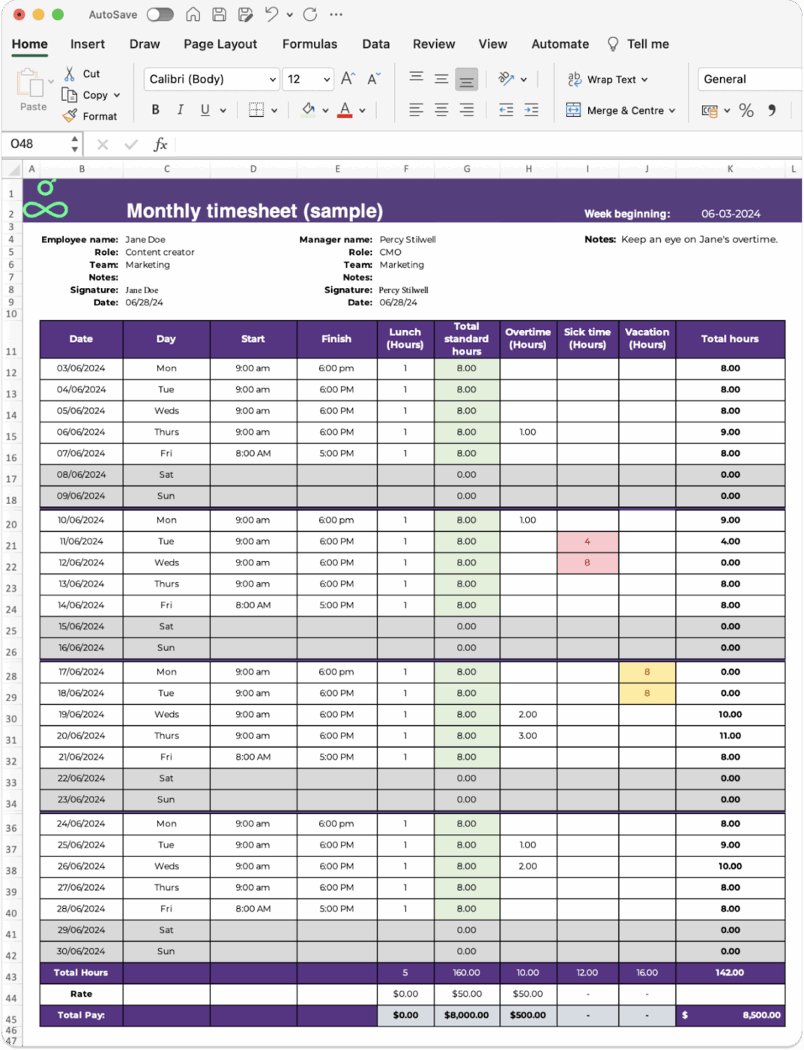Increase the indent of the cell
The image size is (804, 1050).
(531, 109)
